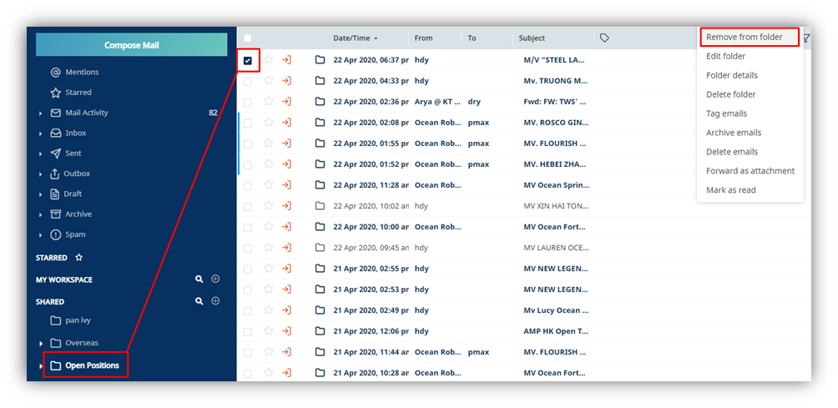Click the Subject column header
838x408 pixels.
(x=532, y=38)
